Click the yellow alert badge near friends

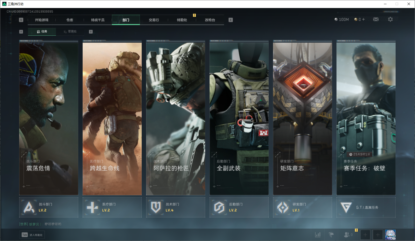click(356, 230)
